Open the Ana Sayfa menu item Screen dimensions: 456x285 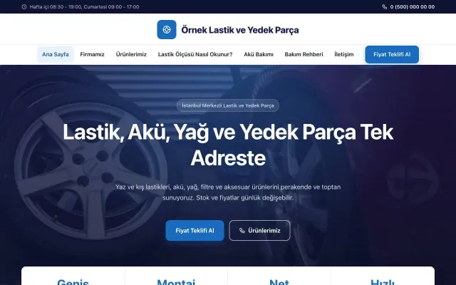click(56, 54)
